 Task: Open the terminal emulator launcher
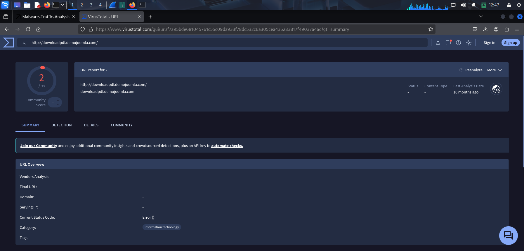(x=56, y=5)
